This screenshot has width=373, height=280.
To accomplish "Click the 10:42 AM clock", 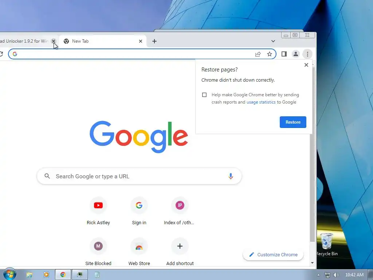I will tap(354, 275).
